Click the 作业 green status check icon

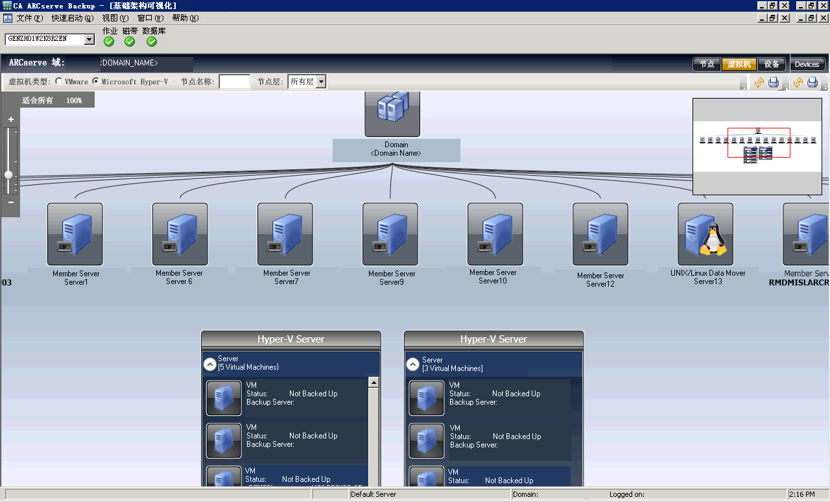click(x=109, y=42)
